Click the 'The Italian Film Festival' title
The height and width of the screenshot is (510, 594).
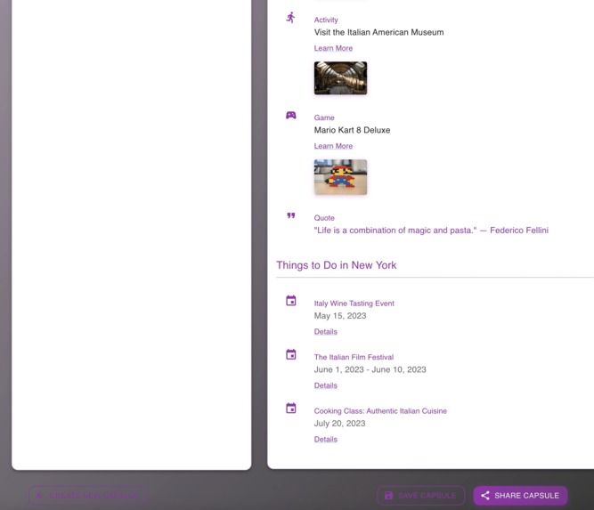354,357
